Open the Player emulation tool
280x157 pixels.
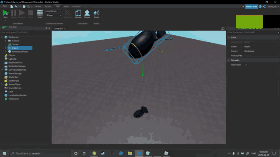(87, 13)
